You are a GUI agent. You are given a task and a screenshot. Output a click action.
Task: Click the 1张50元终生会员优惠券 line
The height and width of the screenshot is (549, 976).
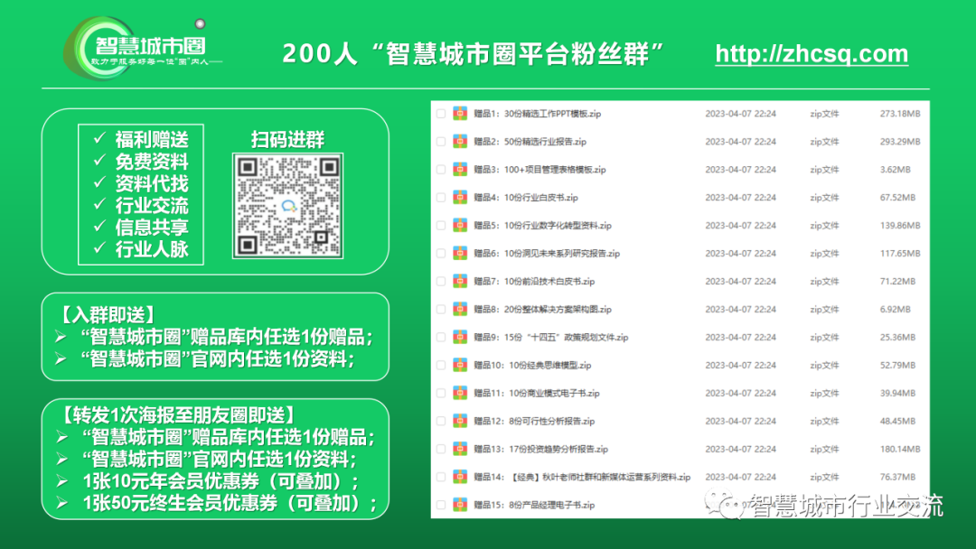click(x=230, y=502)
